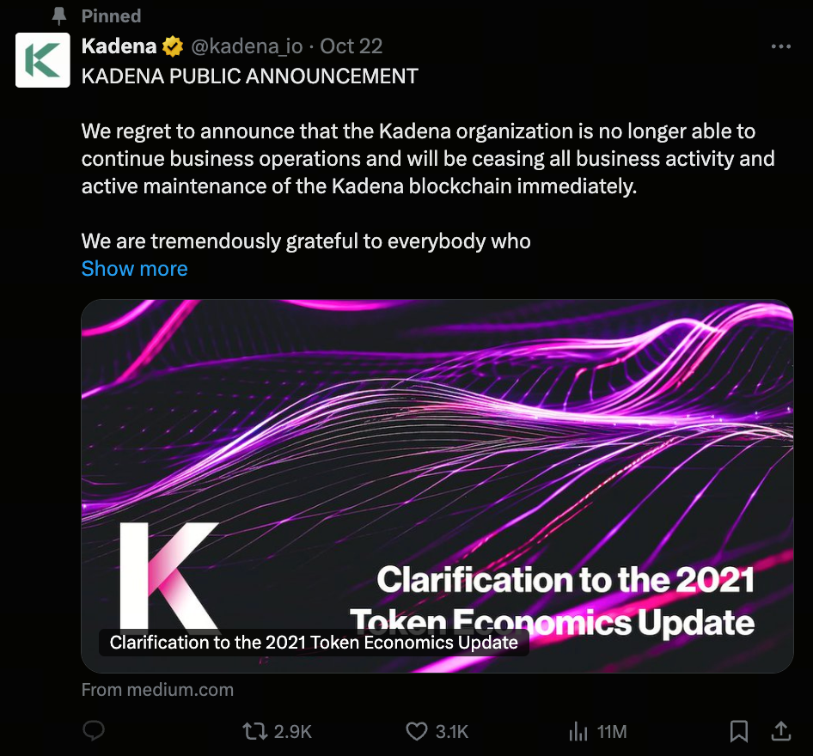Viewport: 813px width, 756px height.
Task: Click the gold verified badge next to Kadena
Action: [x=173, y=46]
